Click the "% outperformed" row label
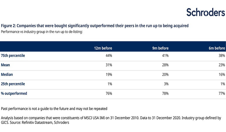This screenshot has height=132, width=226. 14,94
